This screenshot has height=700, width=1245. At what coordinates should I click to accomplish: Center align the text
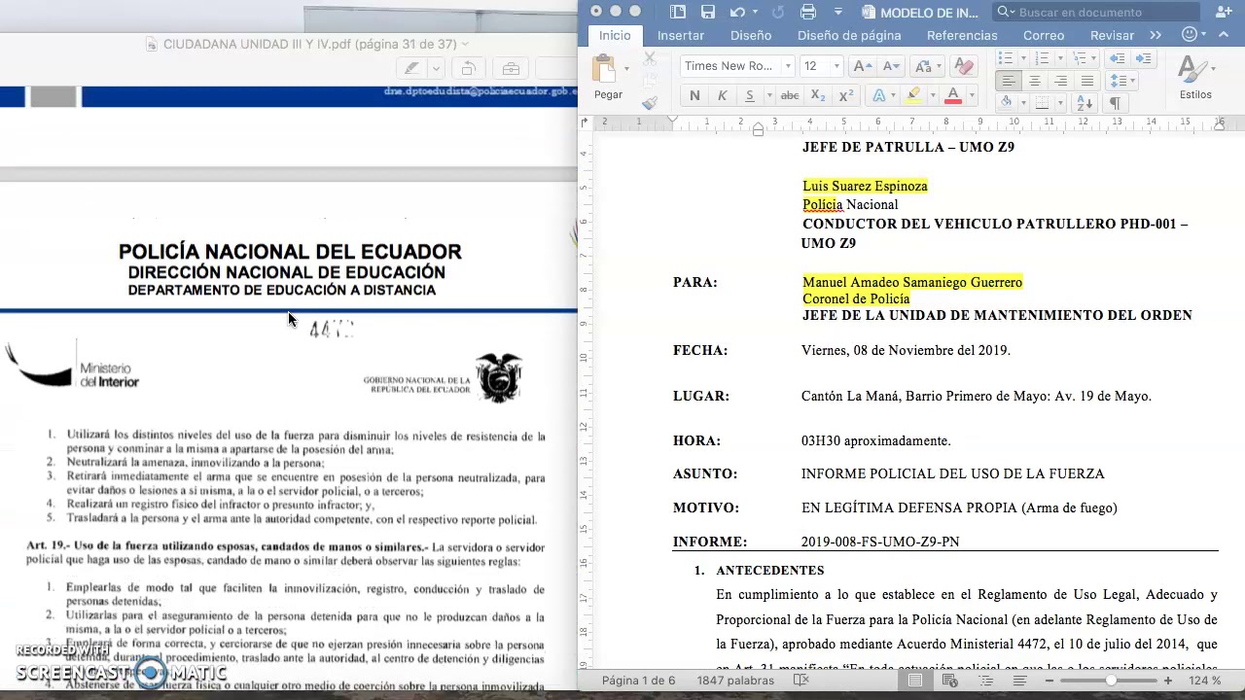pyautogui.click(x=1035, y=81)
